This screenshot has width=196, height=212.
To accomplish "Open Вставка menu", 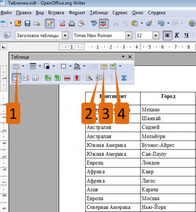I will click(x=56, y=13).
